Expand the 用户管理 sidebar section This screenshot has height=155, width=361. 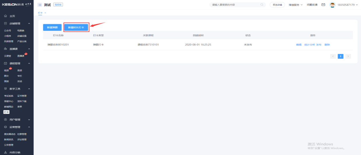[x=29, y=120]
